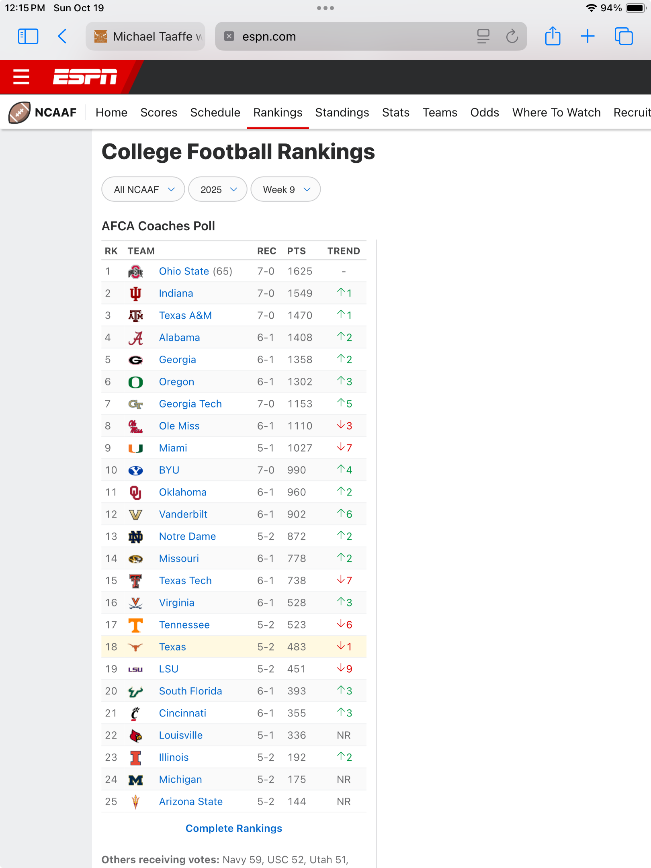The image size is (651, 868).
Task: Show the tab overview grid
Action: [x=623, y=37]
